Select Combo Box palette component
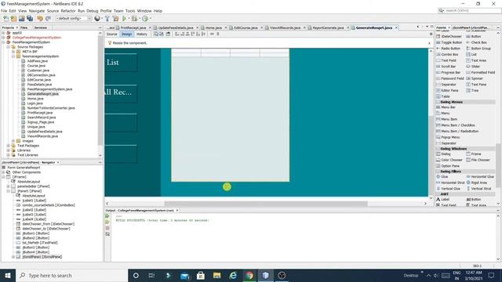502x282 pixels. pyautogui.click(x=447, y=54)
